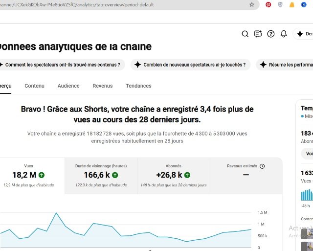Select 'Résume les performa...' suggestion chip
This screenshot has width=313, height=251.
[x=285, y=65]
